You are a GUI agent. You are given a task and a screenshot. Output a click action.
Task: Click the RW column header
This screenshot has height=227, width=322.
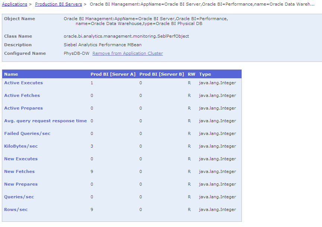[x=192, y=74]
